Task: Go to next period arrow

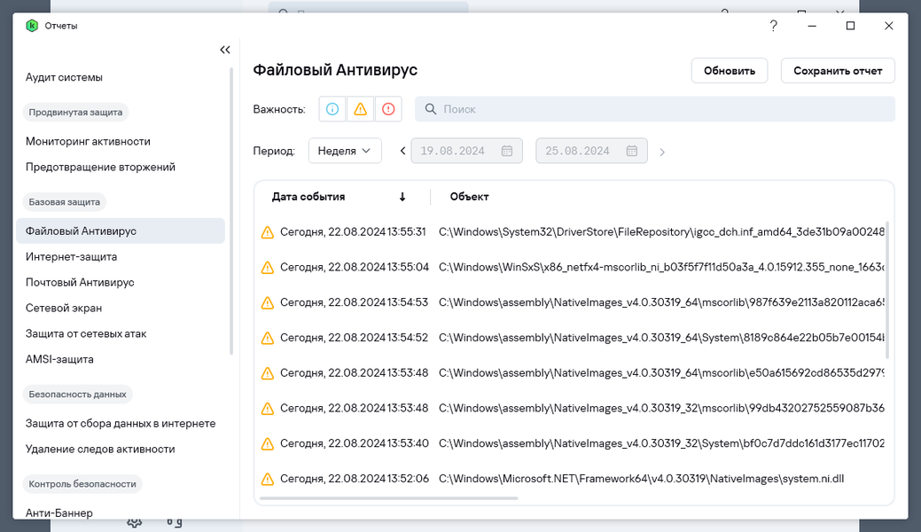Action: click(662, 153)
